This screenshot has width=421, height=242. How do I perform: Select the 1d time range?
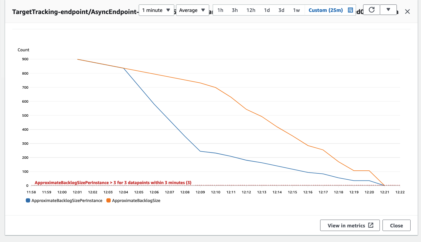pos(267,10)
